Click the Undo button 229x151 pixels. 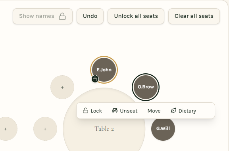tap(90, 16)
